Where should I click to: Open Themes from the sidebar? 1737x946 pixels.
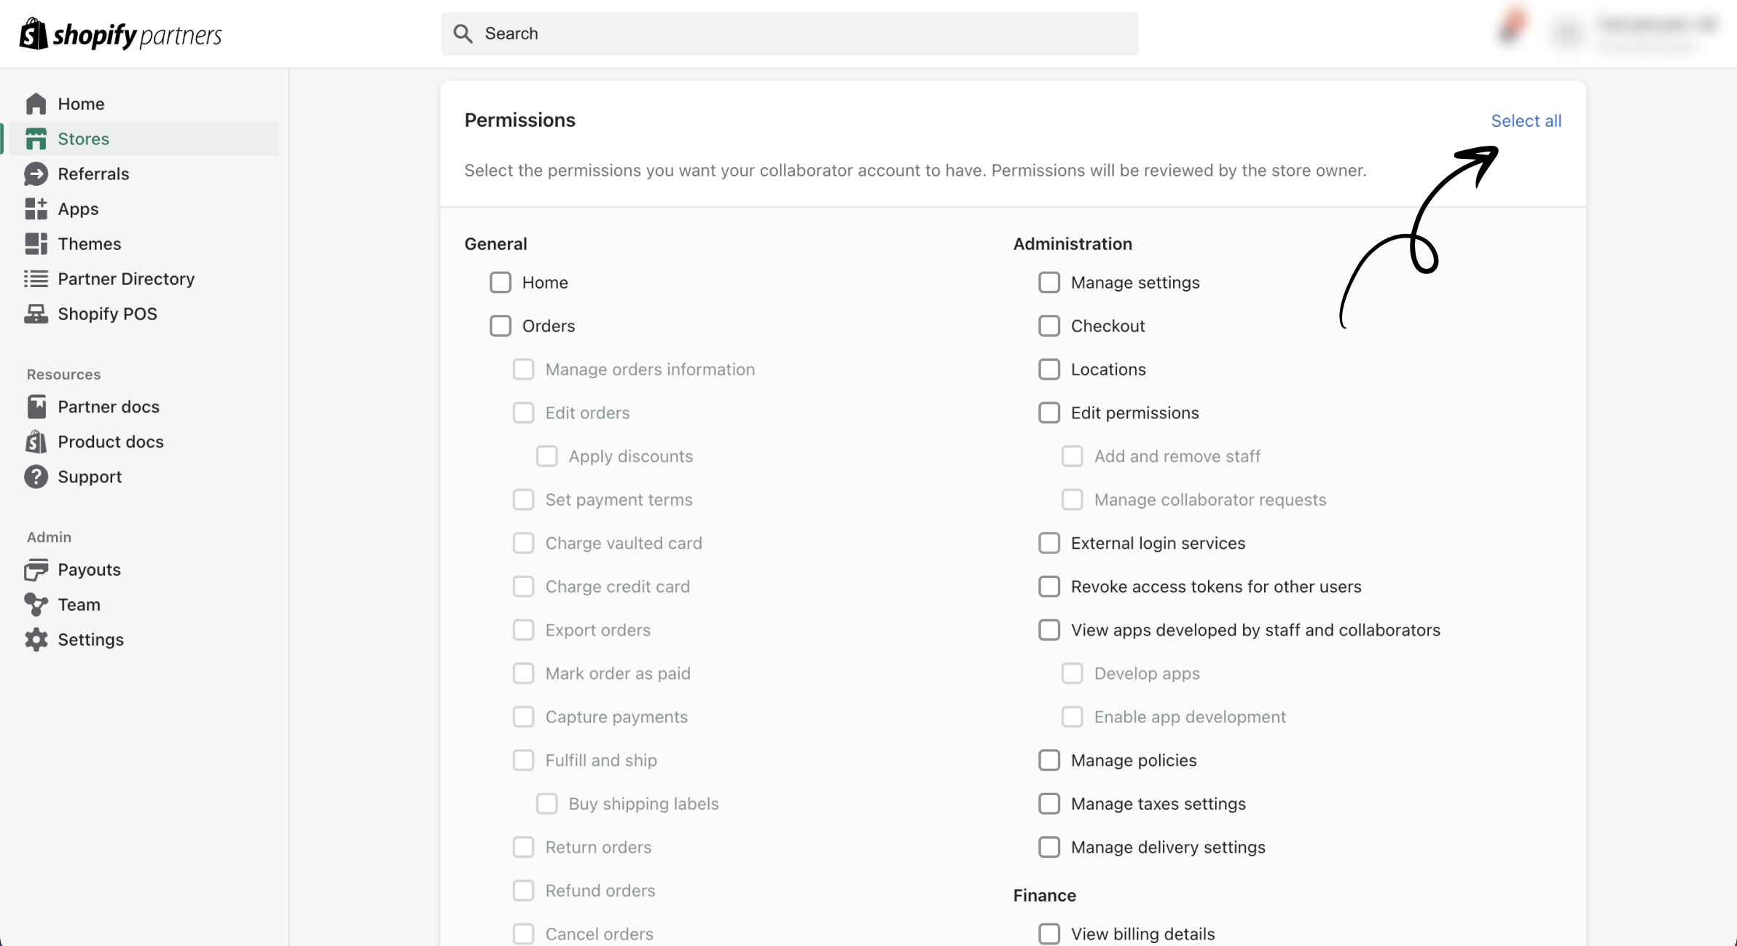pyautogui.click(x=90, y=244)
